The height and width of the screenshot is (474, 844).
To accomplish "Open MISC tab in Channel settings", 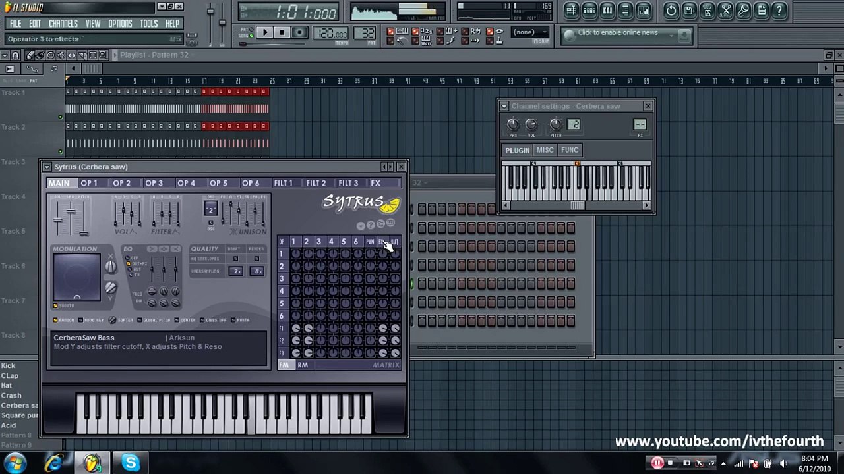I will click(545, 150).
